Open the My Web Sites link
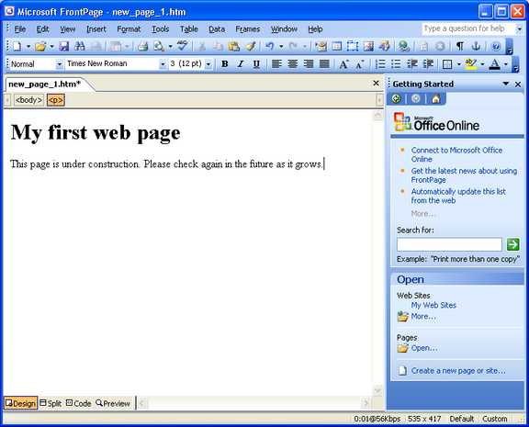The image size is (529, 427). pyautogui.click(x=433, y=305)
